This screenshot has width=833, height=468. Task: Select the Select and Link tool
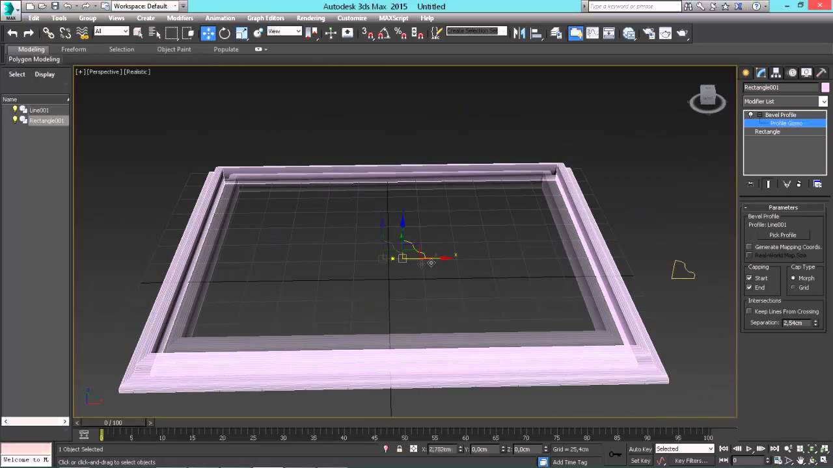click(x=49, y=33)
